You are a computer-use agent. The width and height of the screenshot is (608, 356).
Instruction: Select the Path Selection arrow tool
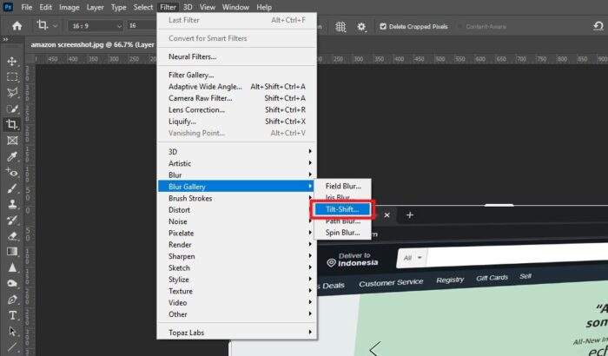click(12, 331)
